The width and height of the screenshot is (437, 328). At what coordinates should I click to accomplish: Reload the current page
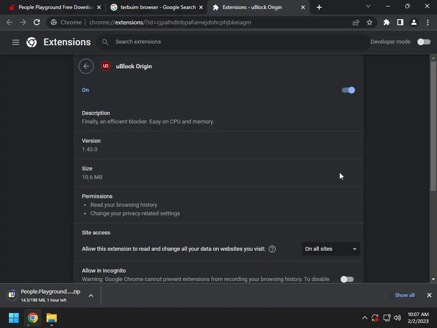37,22
